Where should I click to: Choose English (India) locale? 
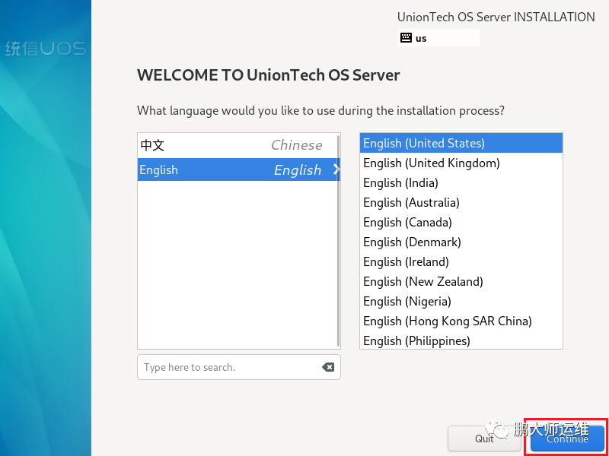461,182
